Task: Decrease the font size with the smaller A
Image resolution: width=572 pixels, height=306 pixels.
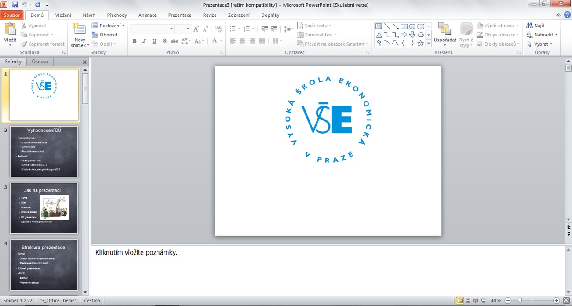Action: (x=205, y=29)
